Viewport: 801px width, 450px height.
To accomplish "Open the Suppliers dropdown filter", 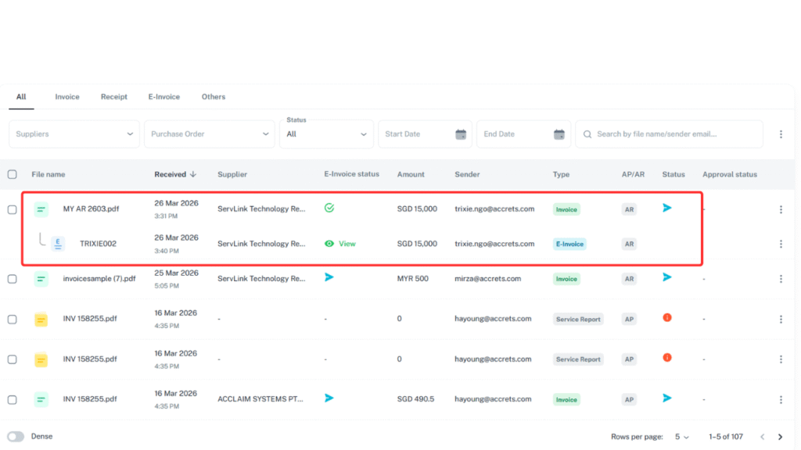I will coord(74,134).
